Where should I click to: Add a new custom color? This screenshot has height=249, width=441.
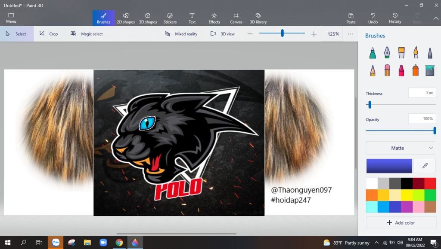[x=401, y=223]
